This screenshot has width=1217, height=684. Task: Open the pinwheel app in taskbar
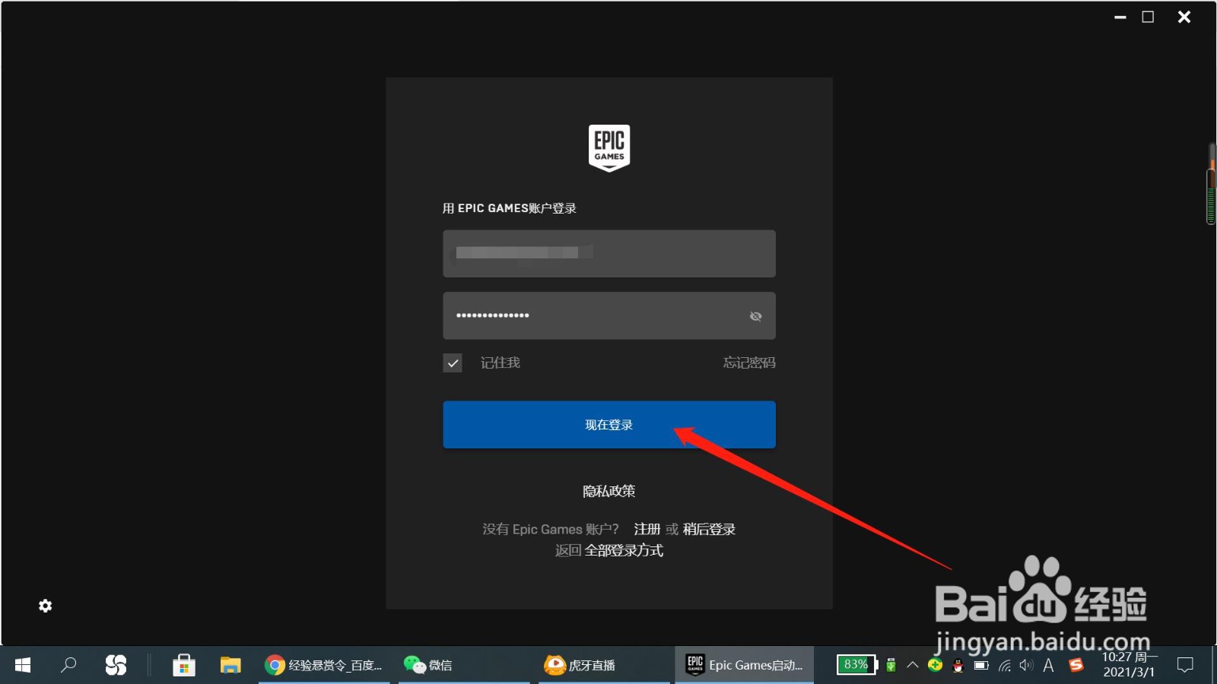point(116,665)
